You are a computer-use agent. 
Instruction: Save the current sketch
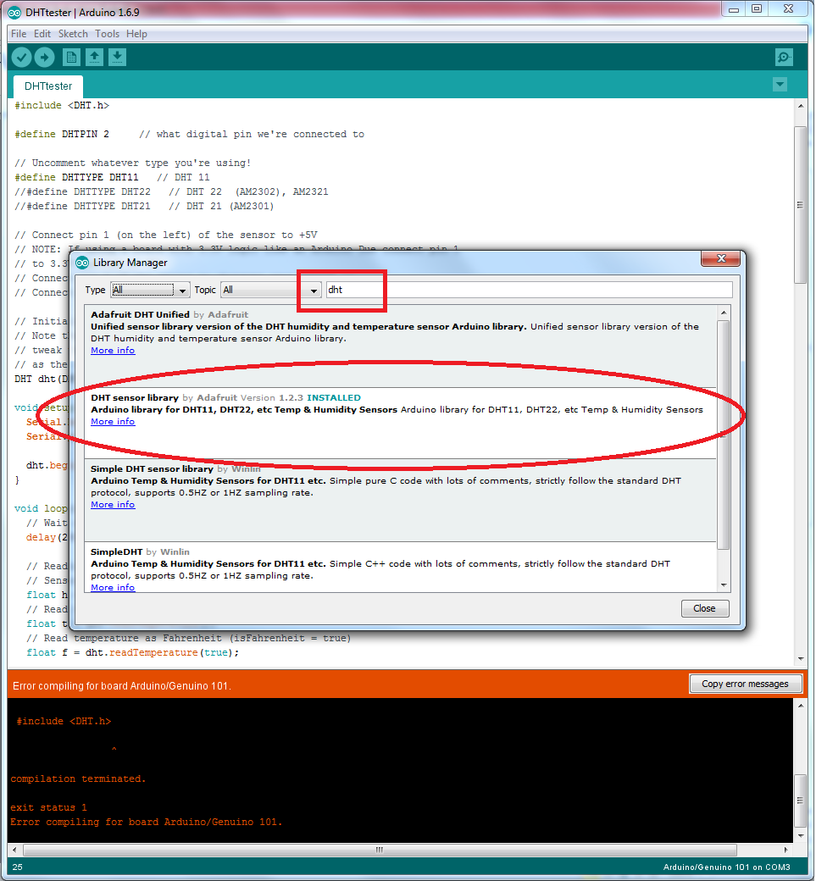pyautogui.click(x=117, y=57)
